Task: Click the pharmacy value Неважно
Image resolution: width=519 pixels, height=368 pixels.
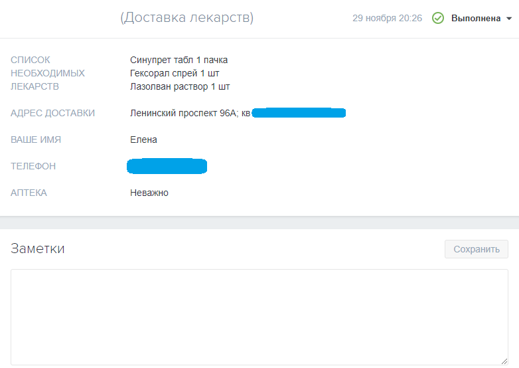Action: coord(149,193)
